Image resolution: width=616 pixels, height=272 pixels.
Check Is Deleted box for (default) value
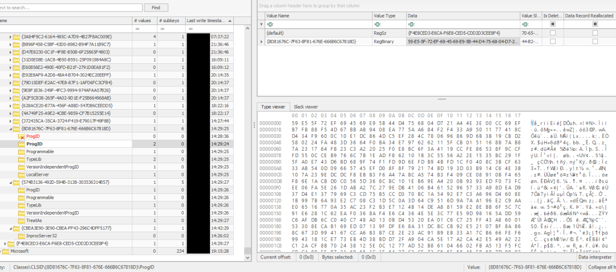(x=553, y=33)
